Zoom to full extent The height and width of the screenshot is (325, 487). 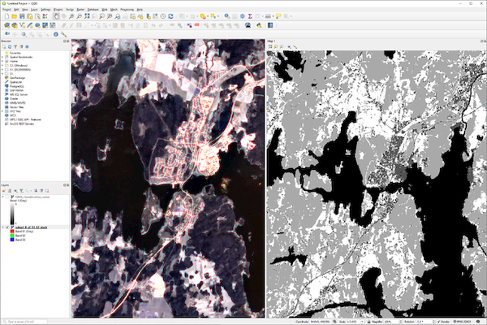[87, 16]
